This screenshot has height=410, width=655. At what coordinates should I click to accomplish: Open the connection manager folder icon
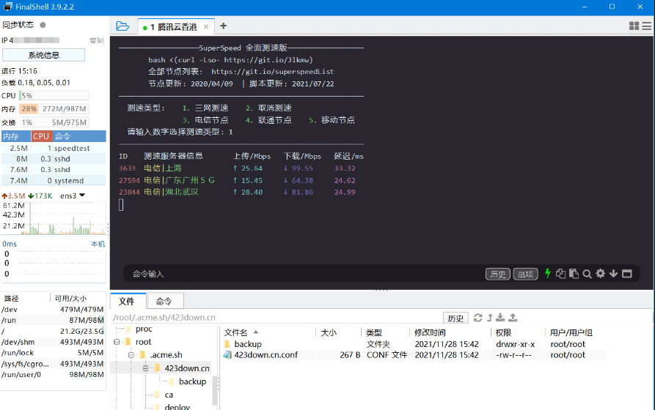122,26
